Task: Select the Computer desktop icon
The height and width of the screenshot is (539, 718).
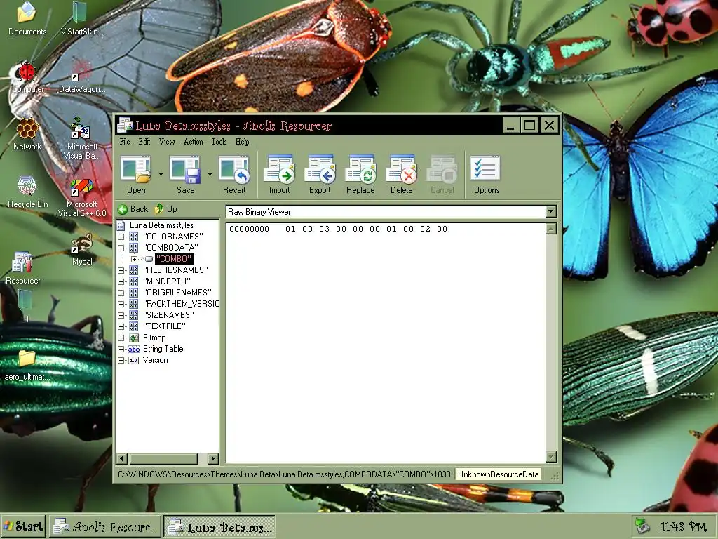Action: [27, 77]
